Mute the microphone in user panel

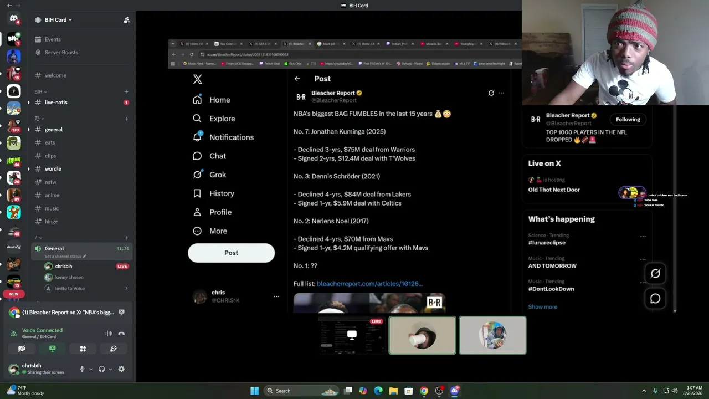point(82,369)
